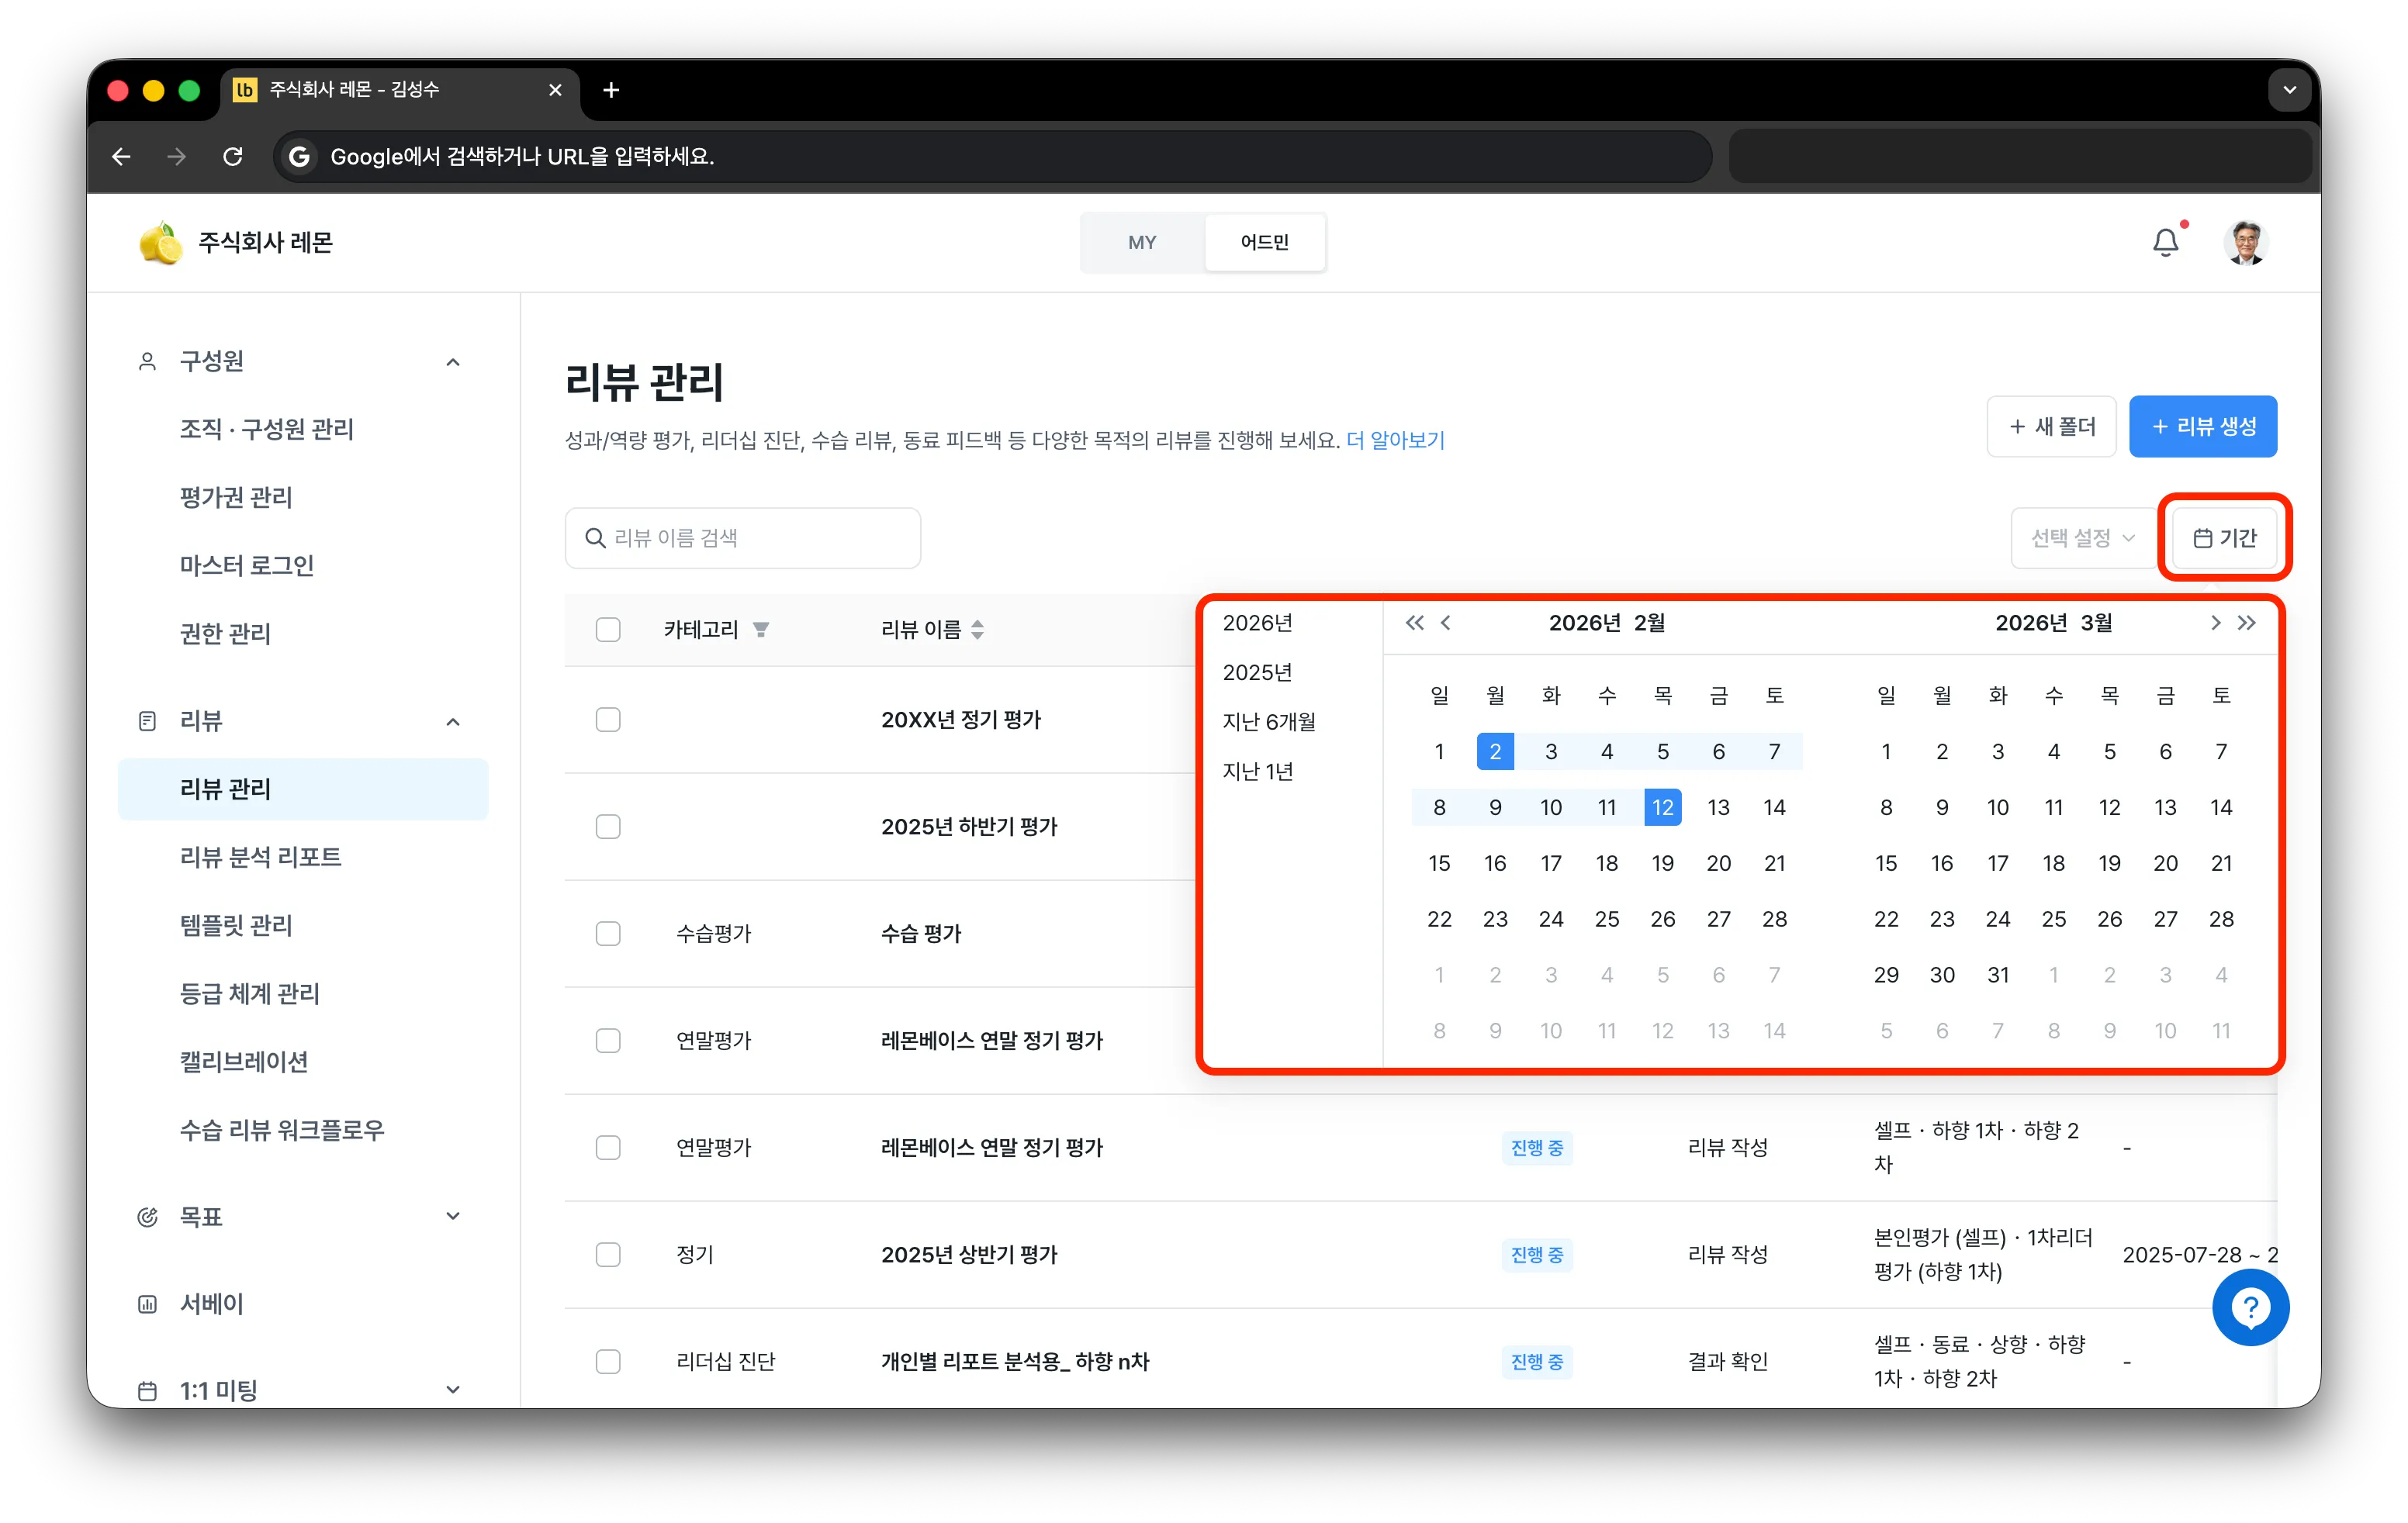Image resolution: width=2408 pixels, height=1523 pixels.
Task: Check the 수습 평가 row checkbox
Action: coord(608,934)
